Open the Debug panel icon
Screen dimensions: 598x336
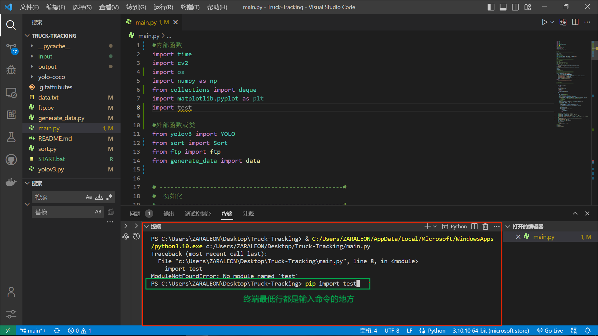pyautogui.click(x=11, y=70)
